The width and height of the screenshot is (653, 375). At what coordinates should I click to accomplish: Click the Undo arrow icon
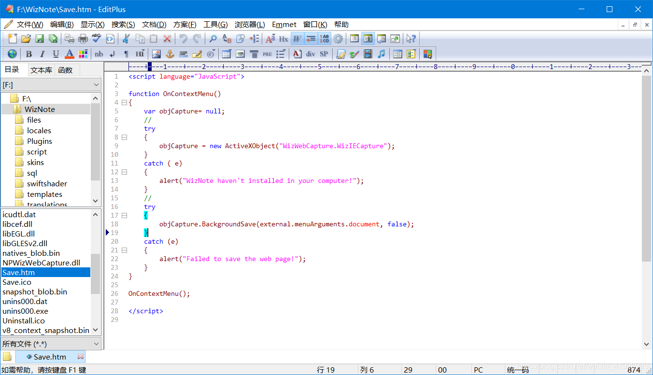[184, 39]
